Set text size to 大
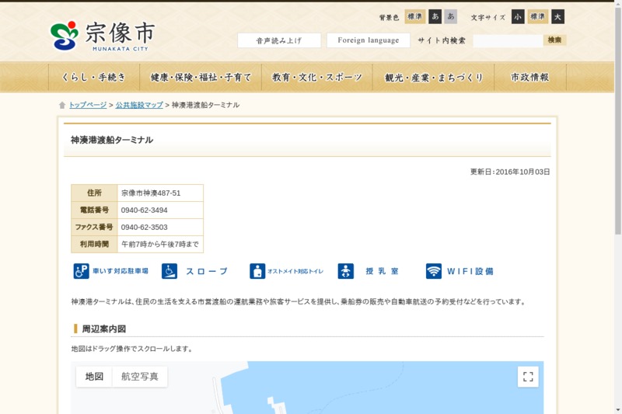Image resolution: width=622 pixels, height=414 pixels. point(557,17)
